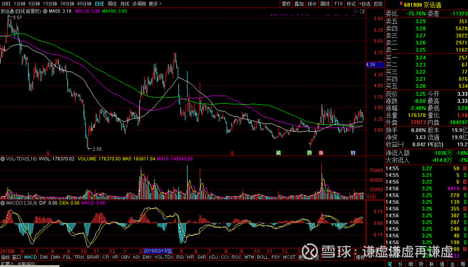Click the 标记 mark button

[x=352, y=4]
